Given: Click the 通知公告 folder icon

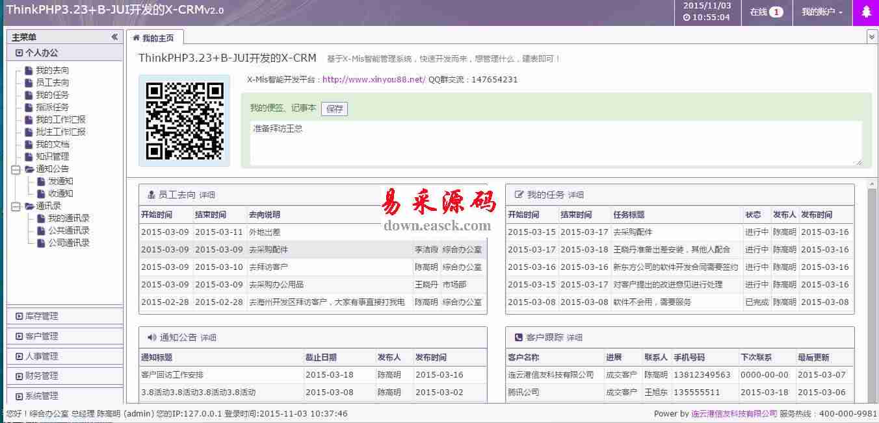Looking at the screenshot, I should click(29, 169).
